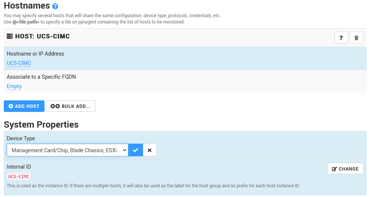Open the Device Type dropdown
Image resolution: width=370 pixels, height=197 pixels.
coord(64,150)
